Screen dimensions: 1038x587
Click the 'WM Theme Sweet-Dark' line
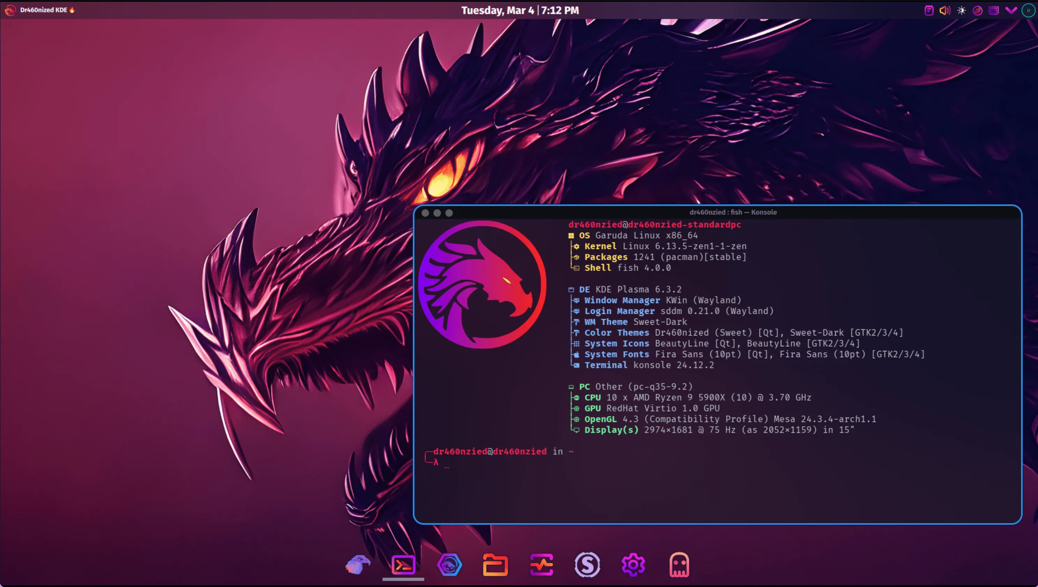point(629,322)
